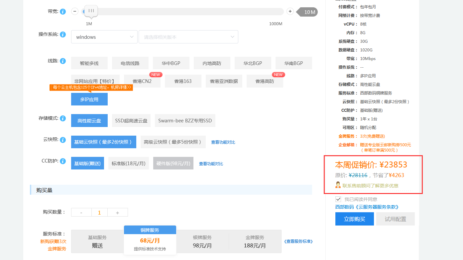Click the info icon next to 带宽
Viewport: 463px width, 260px height.
pyautogui.click(x=63, y=12)
